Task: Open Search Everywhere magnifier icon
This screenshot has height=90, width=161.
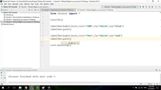Action: click(x=159, y=7)
